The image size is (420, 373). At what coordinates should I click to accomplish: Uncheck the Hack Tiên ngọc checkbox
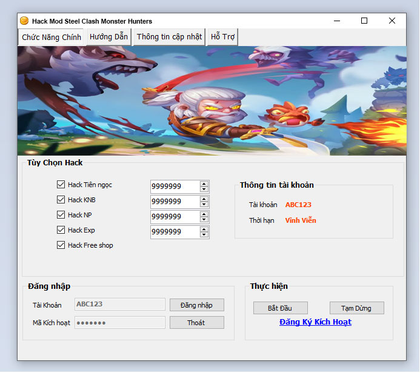pyautogui.click(x=61, y=184)
